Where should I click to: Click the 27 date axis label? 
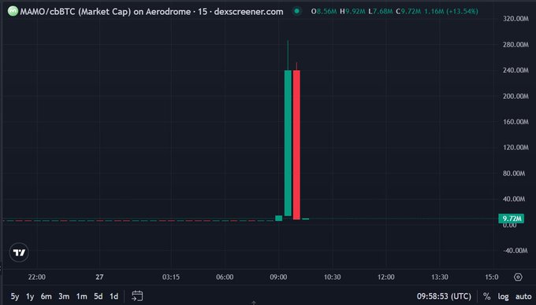click(99, 277)
